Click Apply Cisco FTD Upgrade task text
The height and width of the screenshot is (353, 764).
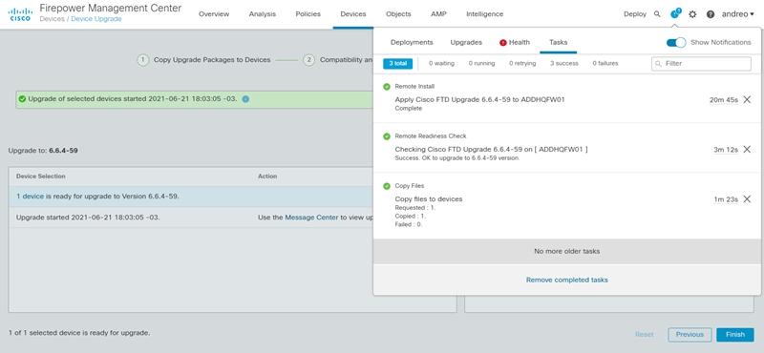point(480,99)
